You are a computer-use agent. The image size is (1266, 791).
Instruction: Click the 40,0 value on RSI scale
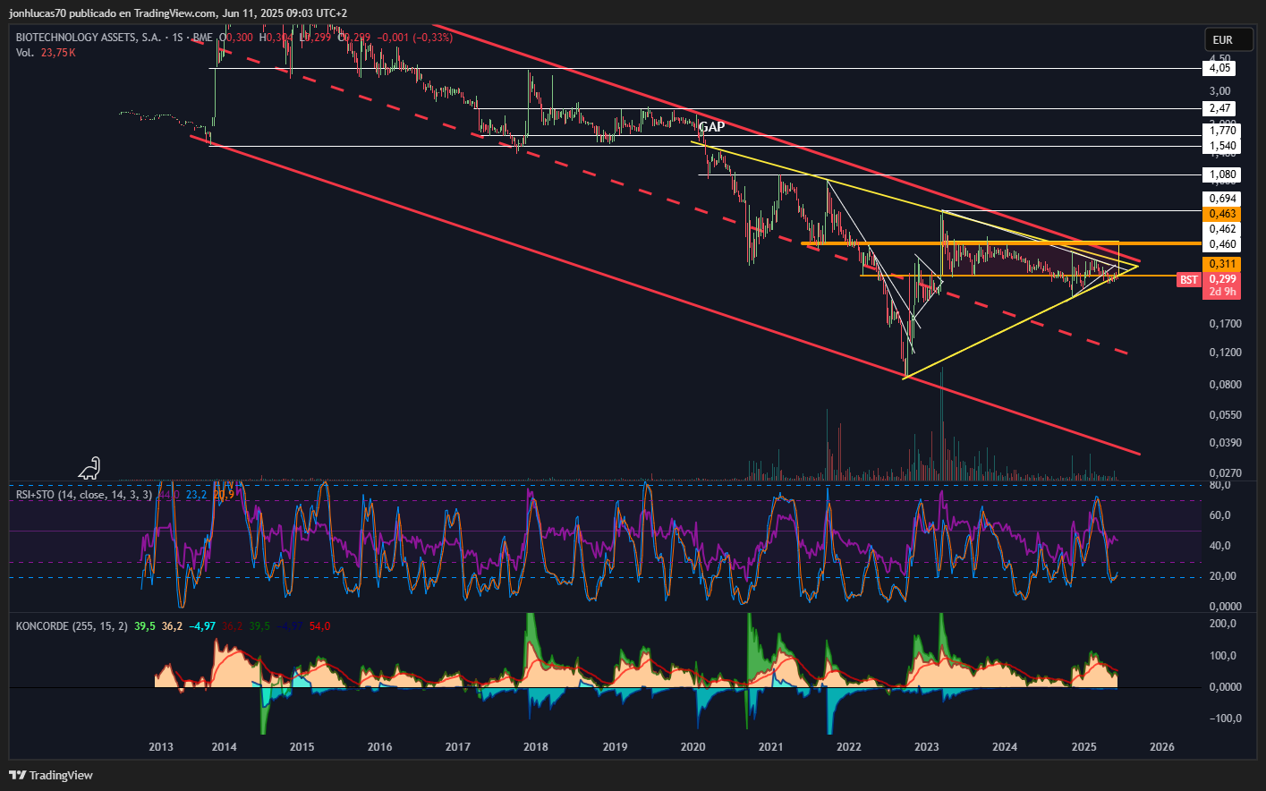point(1219,546)
